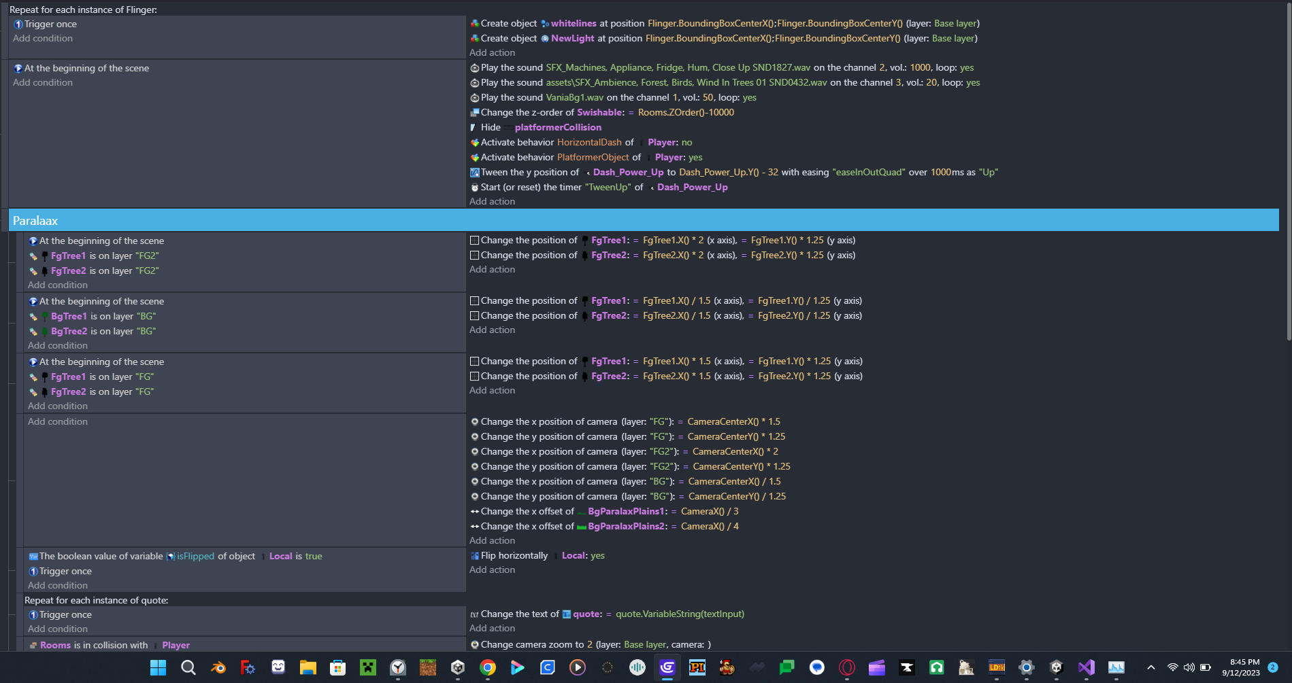This screenshot has height=683, width=1292.
Task: Click the z-order icon beside Swishable
Action: pyautogui.click(x=474, y=112)
